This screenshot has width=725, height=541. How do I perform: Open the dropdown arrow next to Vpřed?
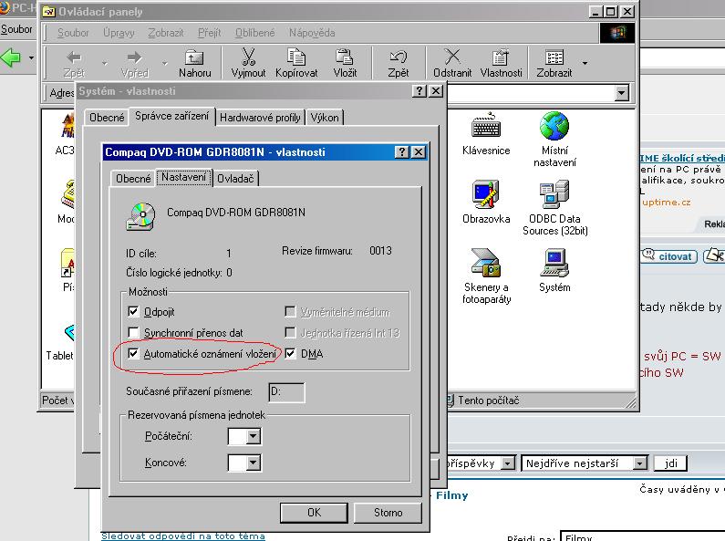coord(164,63)
